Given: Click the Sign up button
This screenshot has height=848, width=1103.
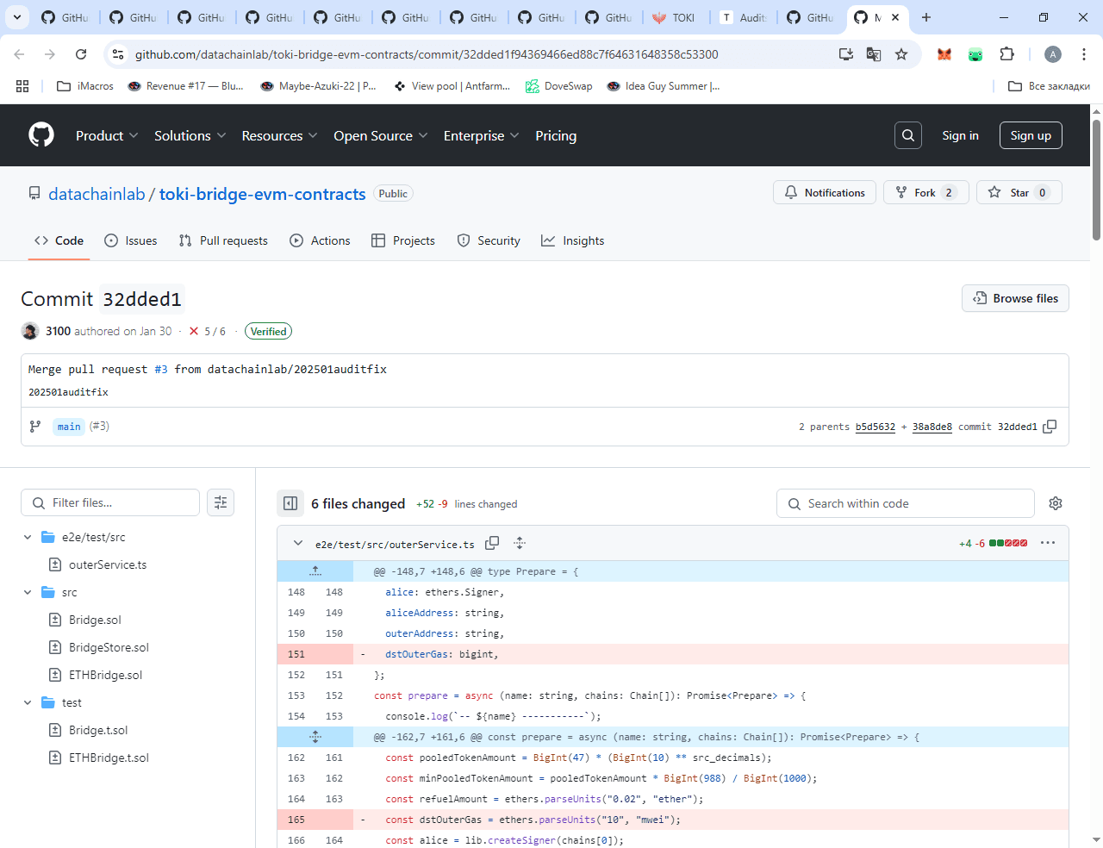Looking at the screenshot, I should coord(1031,135).
